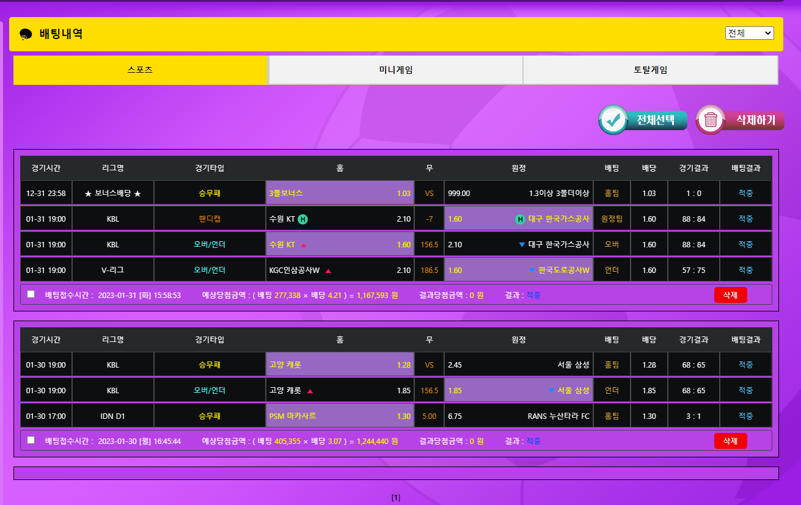Open the 전체 filter dropdown
This screenshot has height=505, width=801.
(750, 34)
